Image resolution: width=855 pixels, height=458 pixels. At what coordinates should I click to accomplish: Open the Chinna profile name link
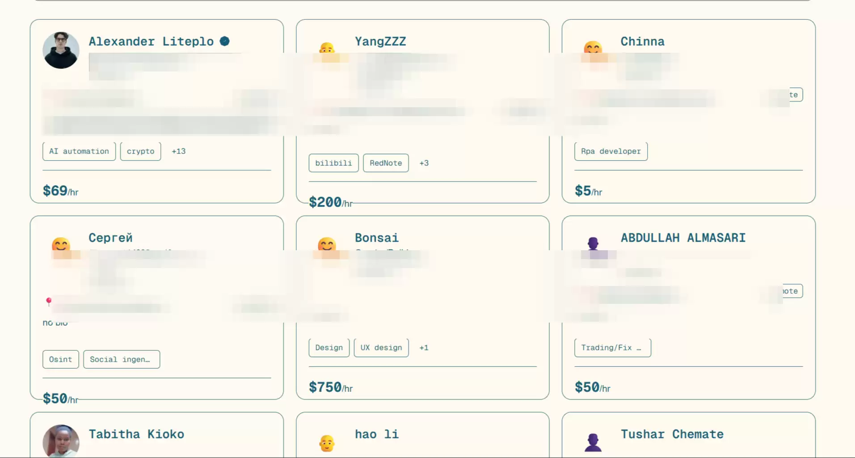tap(642, 42)
